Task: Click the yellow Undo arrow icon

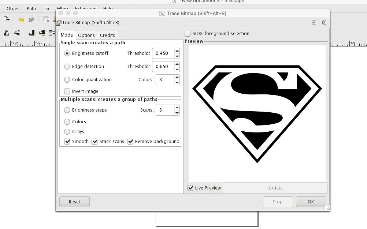Action: (21, 19)
